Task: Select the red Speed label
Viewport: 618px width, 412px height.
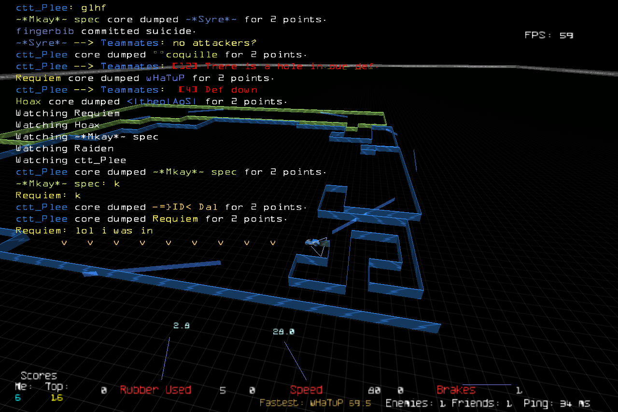Action: (306, 390)
